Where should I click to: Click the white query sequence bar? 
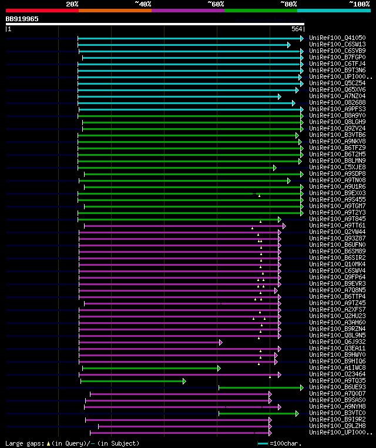point(155,24)
